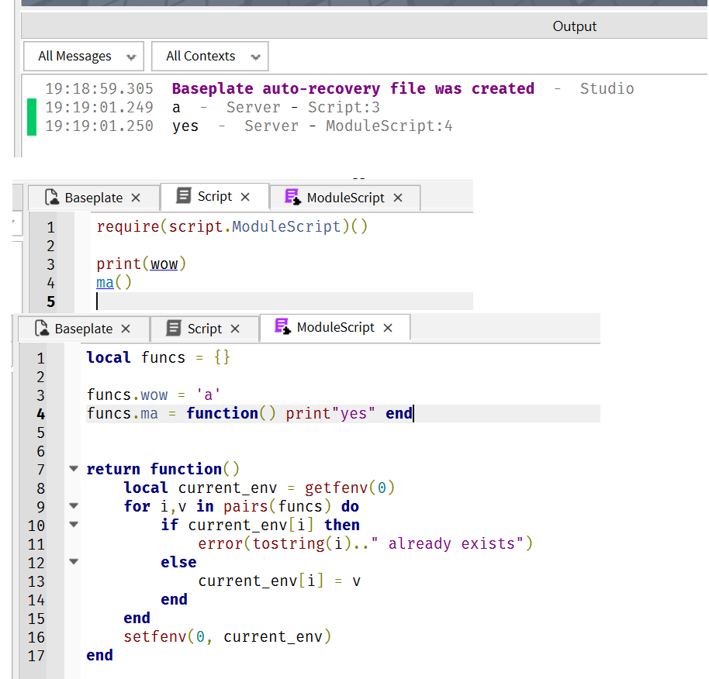This screenshot has height=679, width=709.
Task: Collapse the else branch on line 12
Action: (x=72, y=561)
